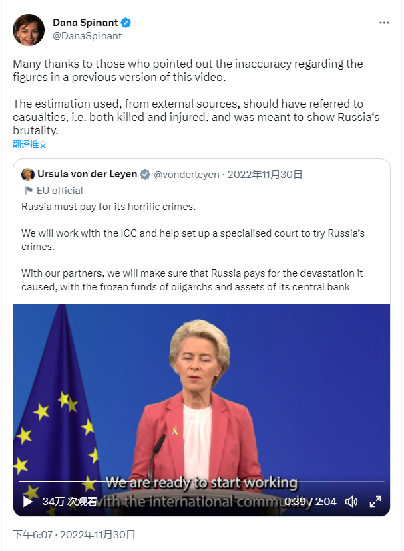This screenshot has height=551, width=404.
Task: Click the @vonderleyen handle in quoted tweet
Action: point(186,175)
